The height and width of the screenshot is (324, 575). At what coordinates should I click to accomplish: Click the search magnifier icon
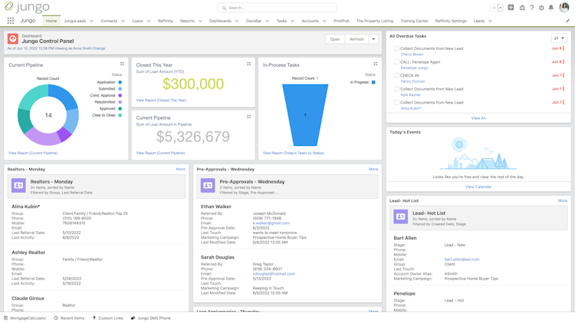[x=224, y=8]
